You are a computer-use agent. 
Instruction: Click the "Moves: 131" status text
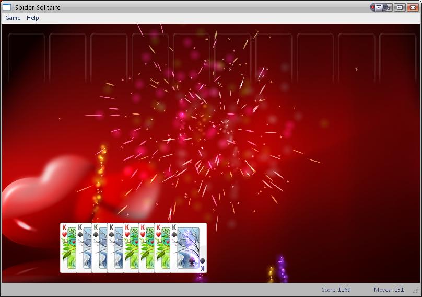pos(389,290)
